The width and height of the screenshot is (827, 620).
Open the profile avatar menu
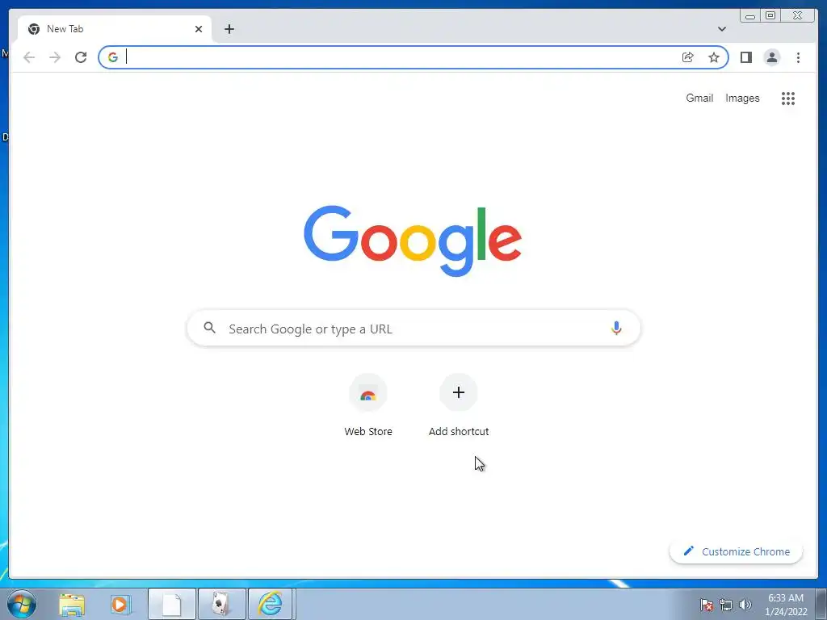tap(771, 57)
